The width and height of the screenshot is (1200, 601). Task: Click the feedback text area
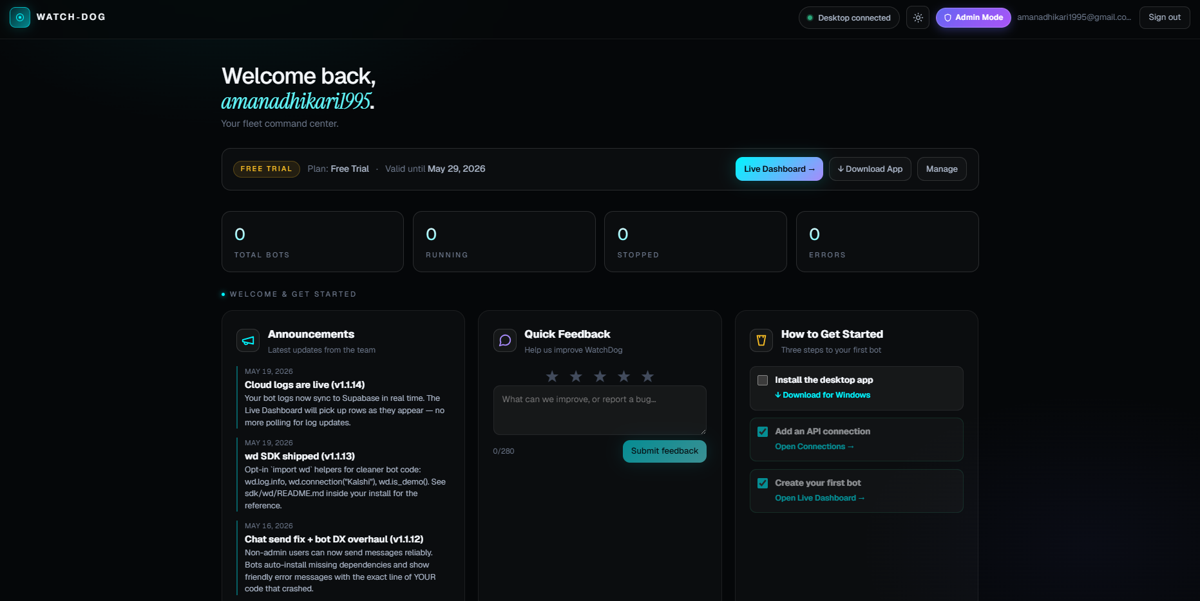point(600,410)
